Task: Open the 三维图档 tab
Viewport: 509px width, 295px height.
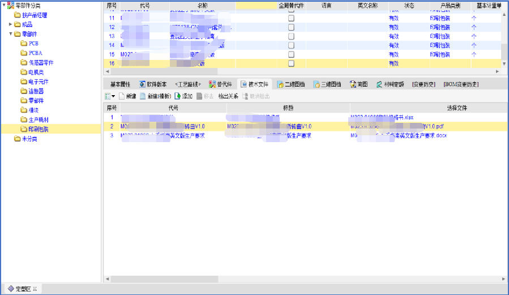Action: point(327,84)
